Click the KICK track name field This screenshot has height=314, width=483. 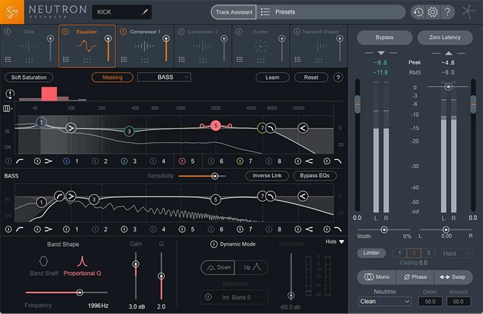coord(121,12)
